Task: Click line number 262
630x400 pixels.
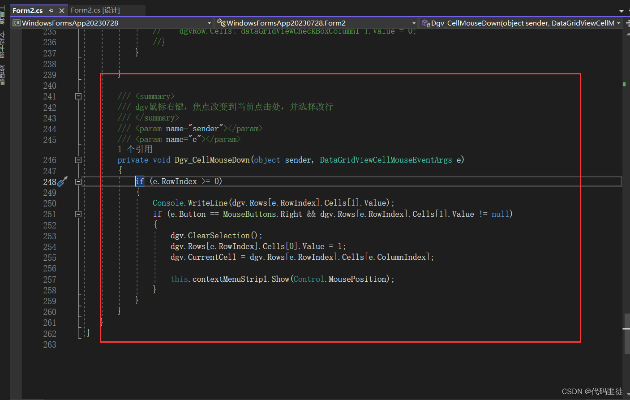Action: (x=50, y=334)
